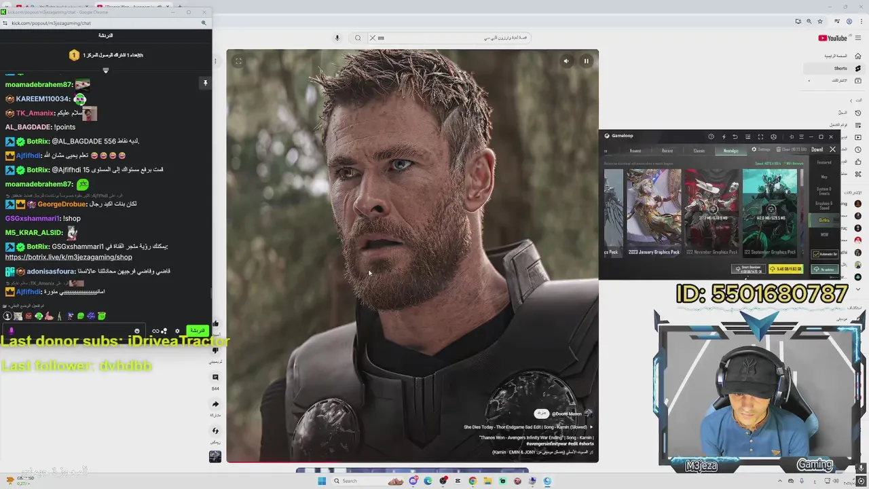Click username GeorgeDrobue in chat

point(62,204)
